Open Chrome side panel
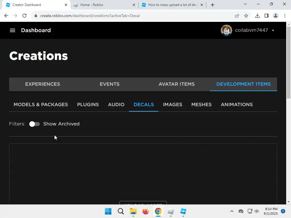 [x=267, y=16]
